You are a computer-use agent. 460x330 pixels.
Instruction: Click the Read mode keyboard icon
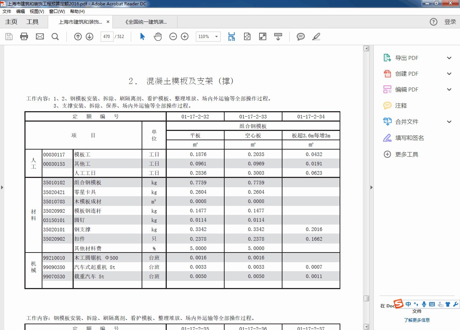278,37
